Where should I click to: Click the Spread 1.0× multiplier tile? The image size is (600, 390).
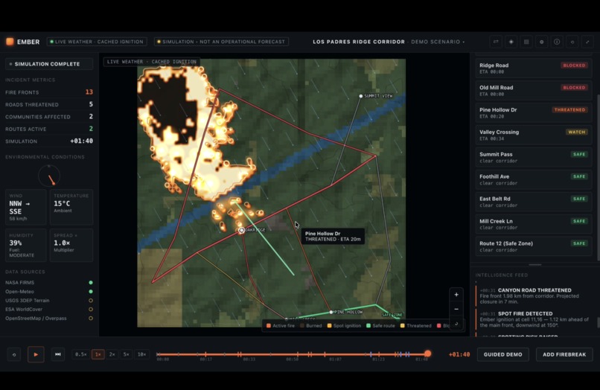pyautogui.click(x=71, y=245)
